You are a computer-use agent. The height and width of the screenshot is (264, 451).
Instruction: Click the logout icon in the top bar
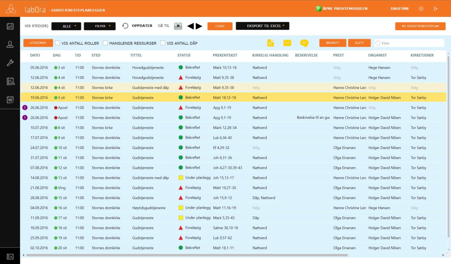click(x=436, y=9)
